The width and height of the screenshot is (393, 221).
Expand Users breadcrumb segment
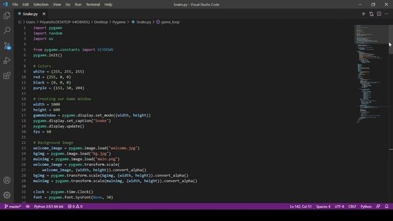[x=31, y=22]
